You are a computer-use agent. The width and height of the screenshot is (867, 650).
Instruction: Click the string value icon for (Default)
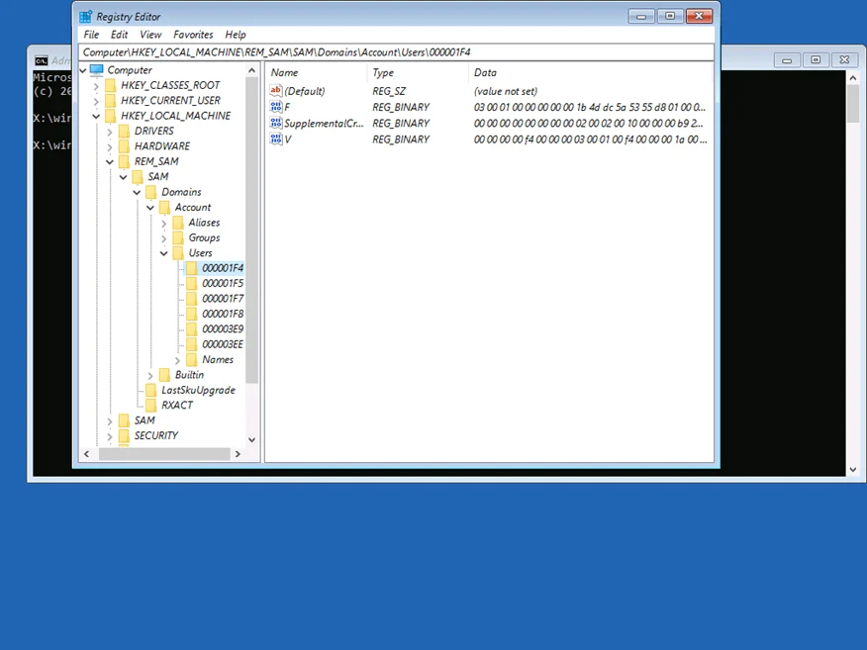pyautogui.click(x=276, y=91)
